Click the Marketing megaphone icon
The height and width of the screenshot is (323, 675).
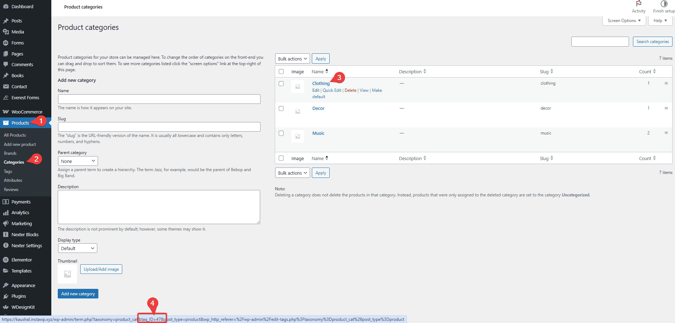click(6, 223)
